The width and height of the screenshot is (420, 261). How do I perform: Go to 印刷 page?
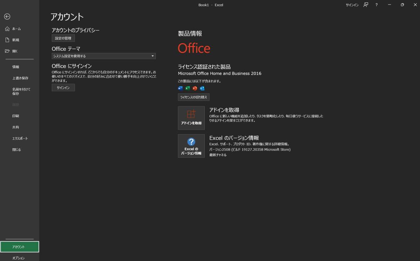(x=16, y=116)
